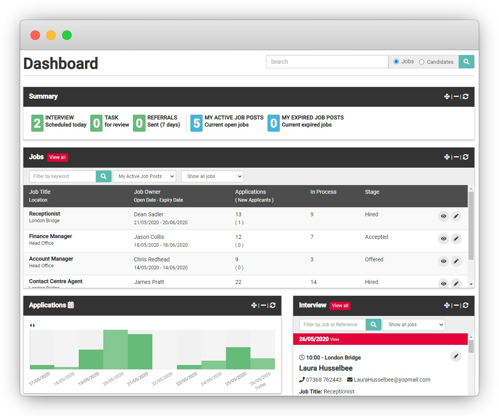The image size is (499, 416).
Task: Click the calendar icon beside Applications title
Action: pos(70,305)
